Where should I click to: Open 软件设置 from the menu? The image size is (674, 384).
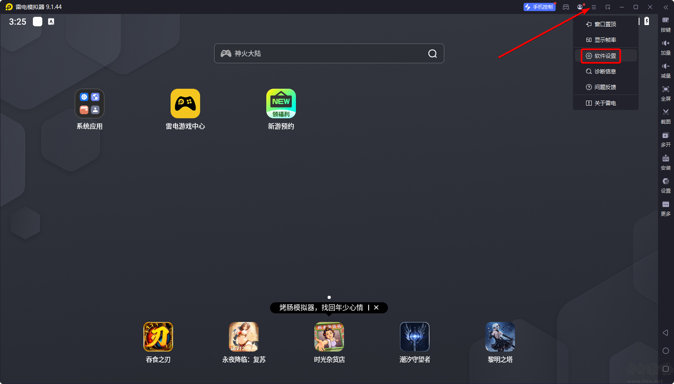point(606,56)
